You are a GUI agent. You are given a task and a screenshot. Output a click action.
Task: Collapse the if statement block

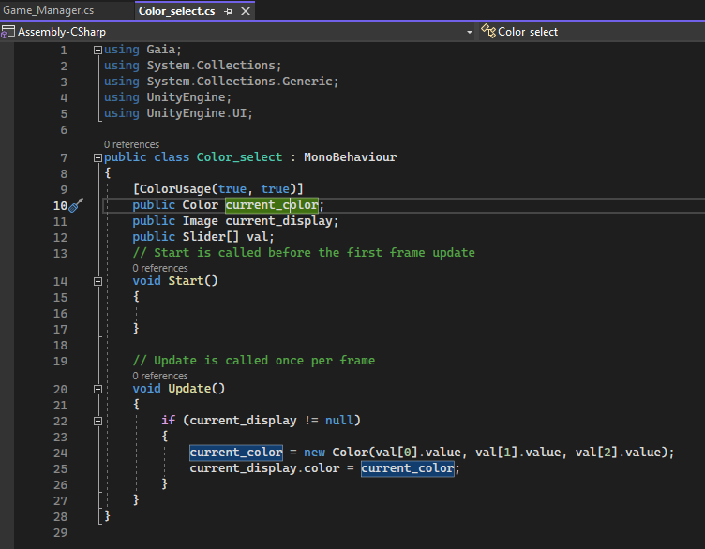pos(97,421)
